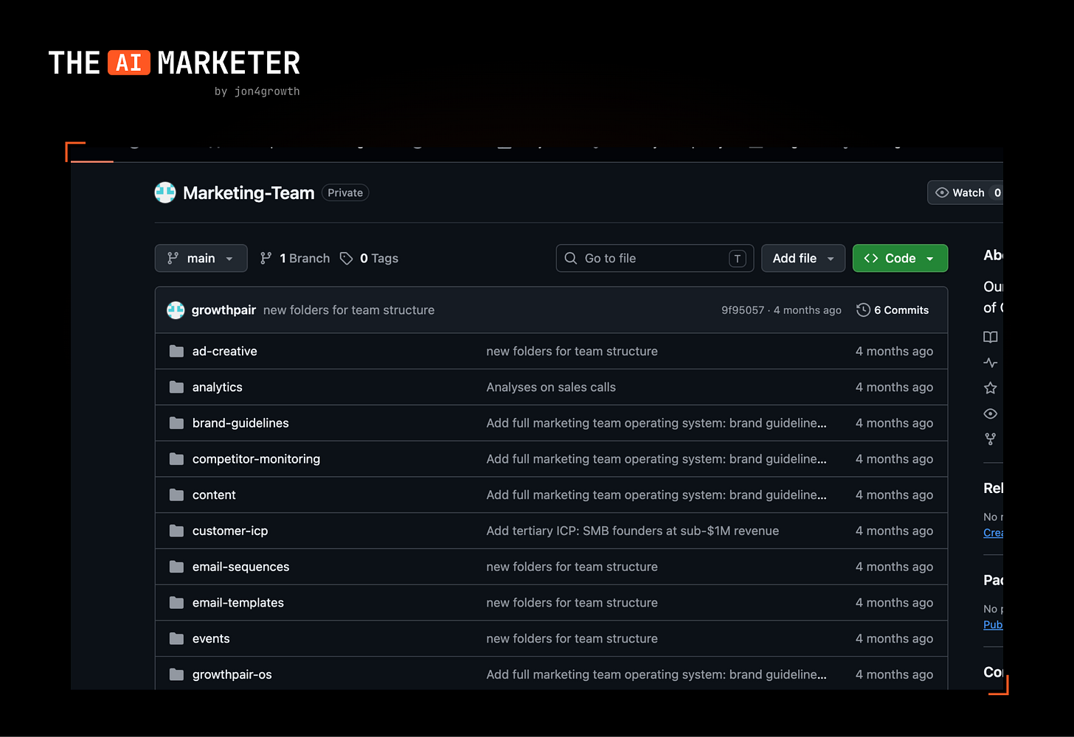Click the magnifier icon in Go to file
The width and height of the screenshot is (1074, 737).
point(571,258)
